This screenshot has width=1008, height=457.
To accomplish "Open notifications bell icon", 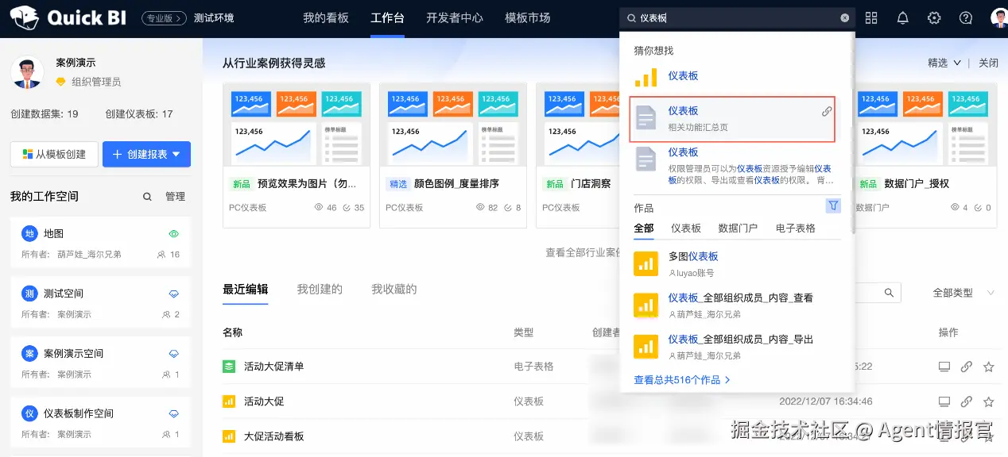I will coord(903,17).
